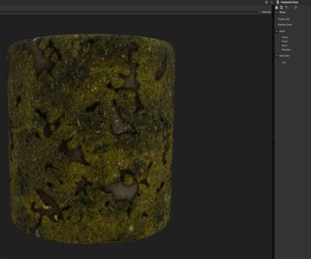The width and height of the screenshot is (311, 259).
Task: Click the document icon beside PARAMETERS title
Action: [x=278, y=2]
